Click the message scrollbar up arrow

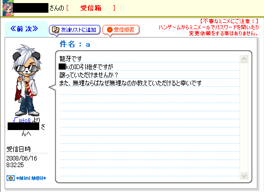[x=244, y=59]
